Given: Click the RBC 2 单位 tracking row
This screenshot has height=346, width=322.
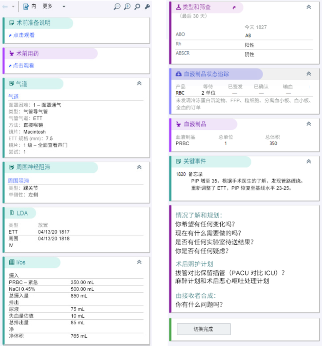Looking at the screenshot, I should click(244, 93).
